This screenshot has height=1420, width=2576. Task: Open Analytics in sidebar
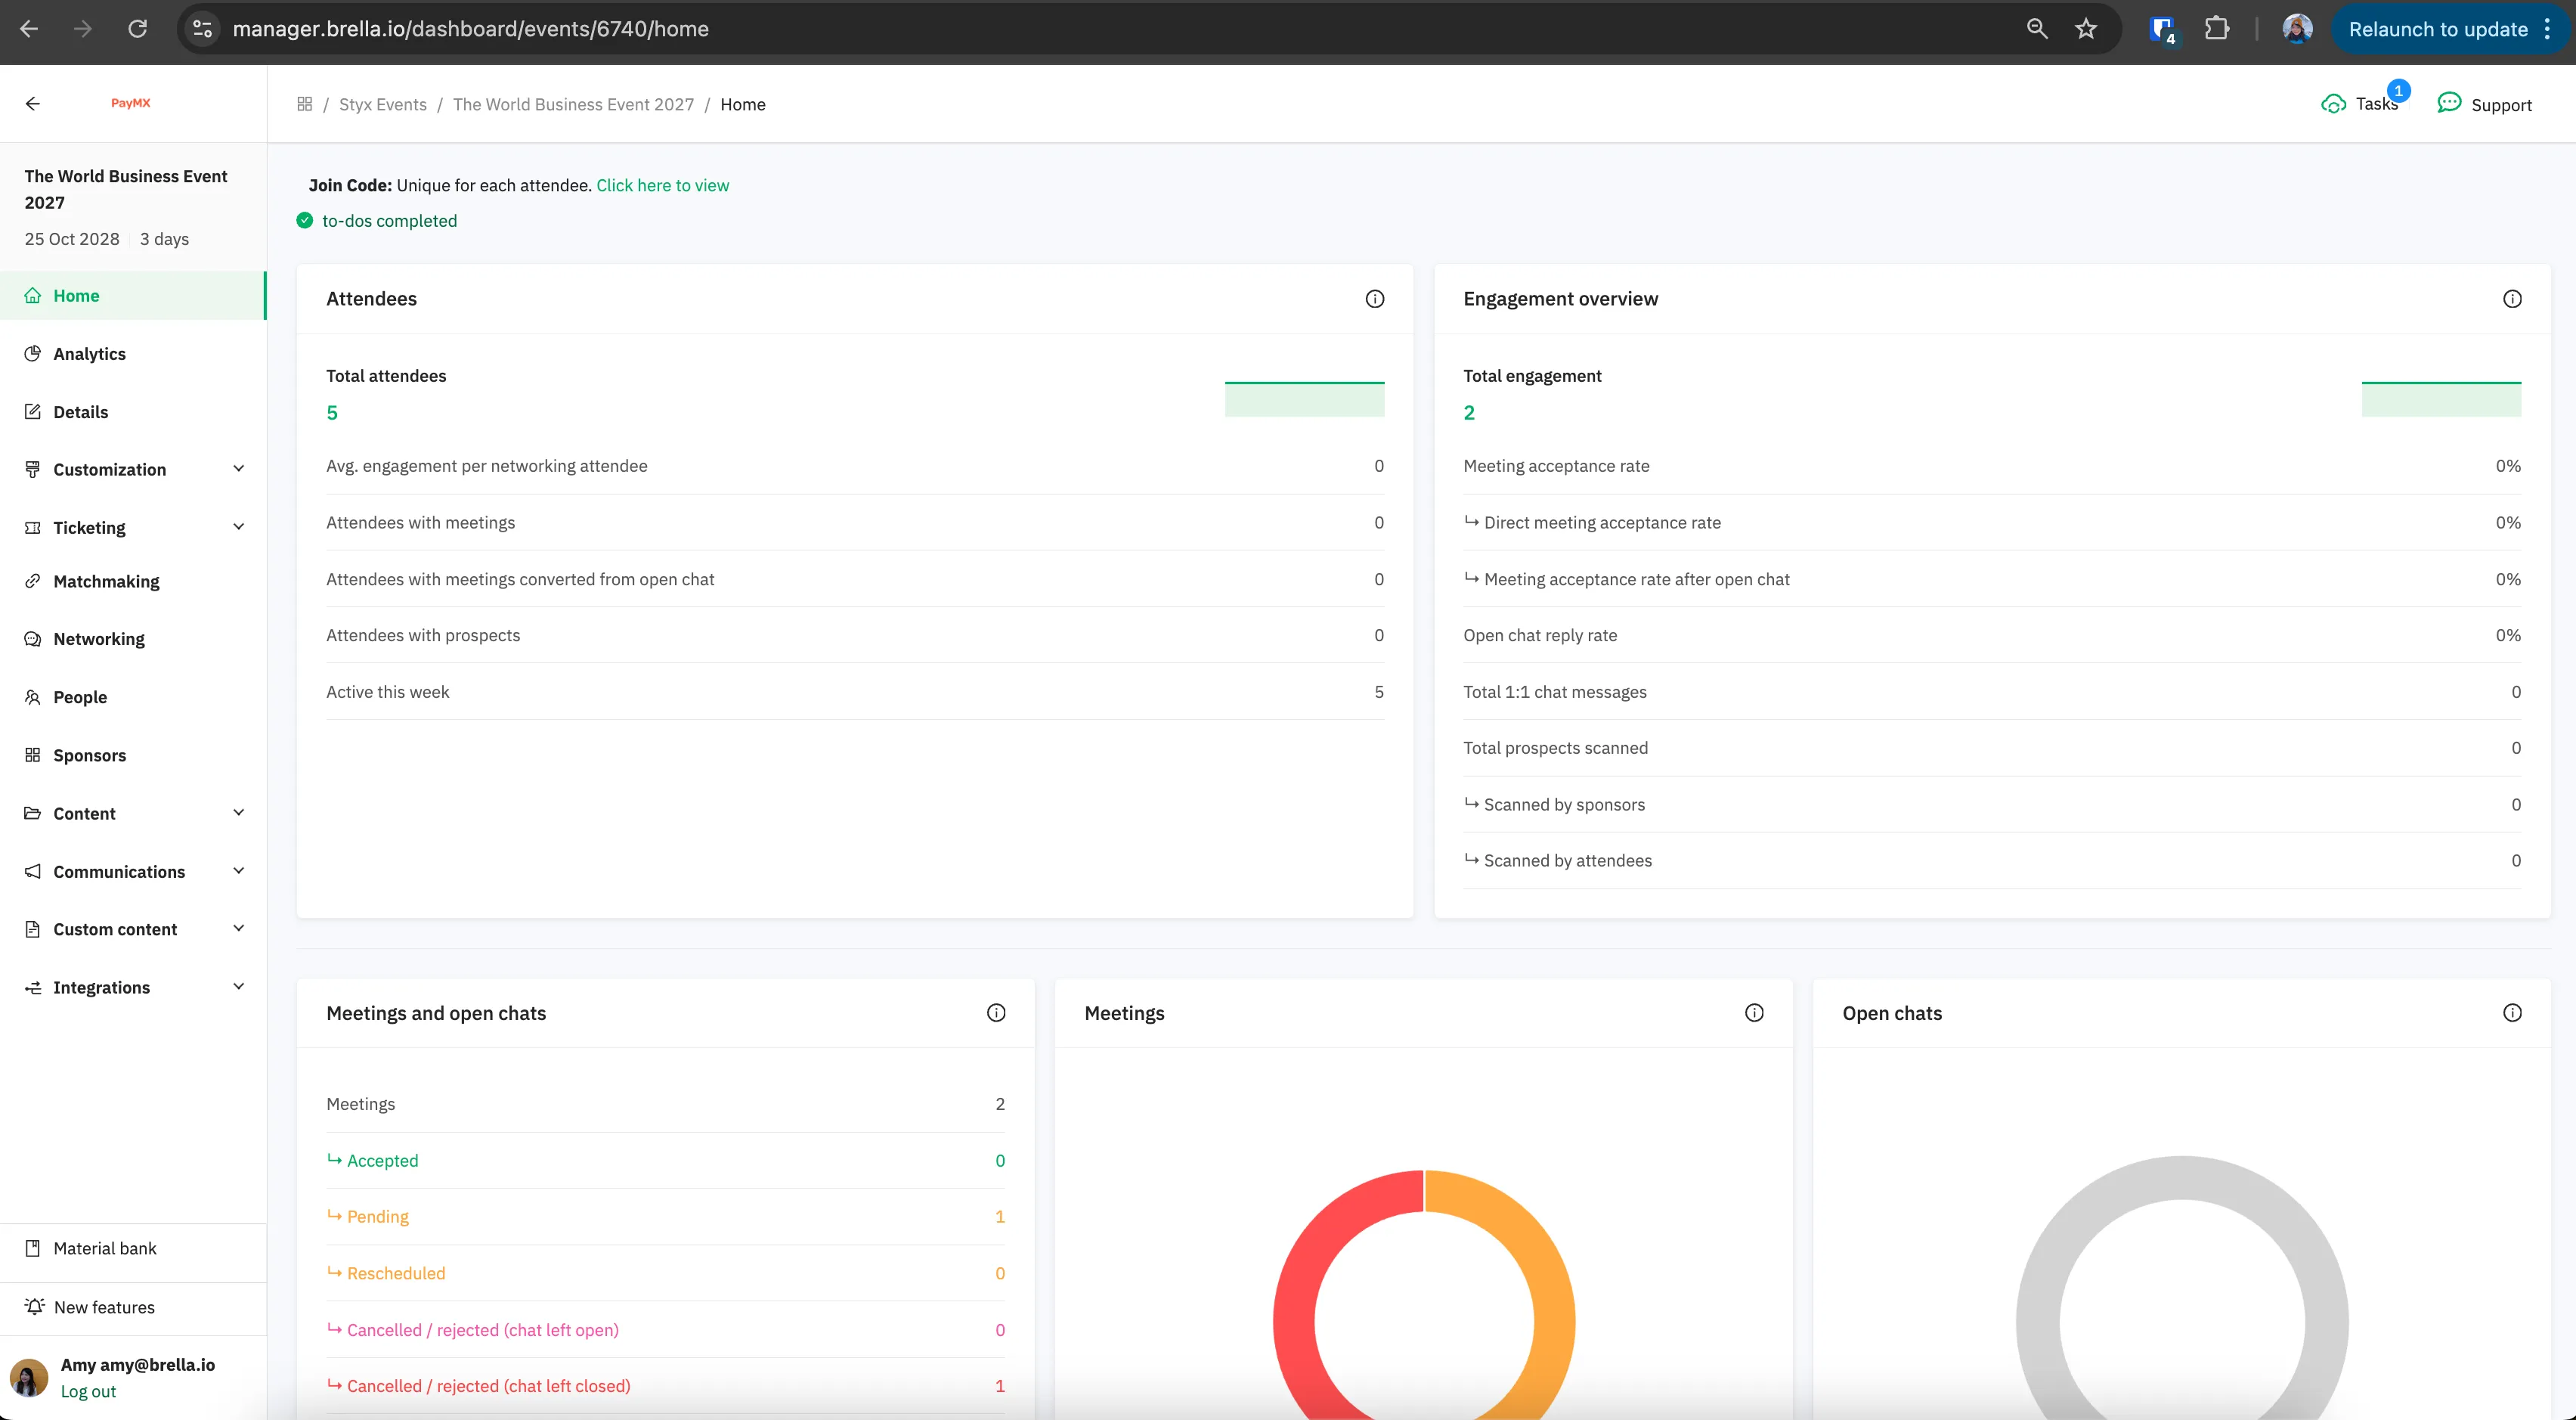pyautogui.click(x=133, y=354)
